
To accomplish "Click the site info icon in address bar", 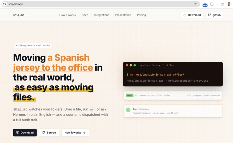I will pos(5,4).
